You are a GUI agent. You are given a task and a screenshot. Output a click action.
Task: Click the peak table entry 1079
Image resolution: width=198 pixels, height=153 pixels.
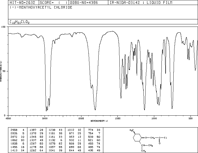click(52, 144)
